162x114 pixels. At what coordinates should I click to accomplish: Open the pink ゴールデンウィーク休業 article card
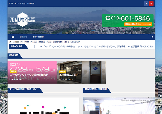pos(32,72)
